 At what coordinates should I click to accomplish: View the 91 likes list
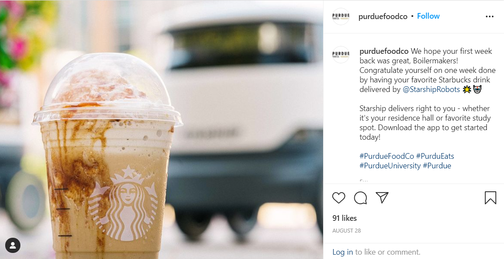click(344, 218)
